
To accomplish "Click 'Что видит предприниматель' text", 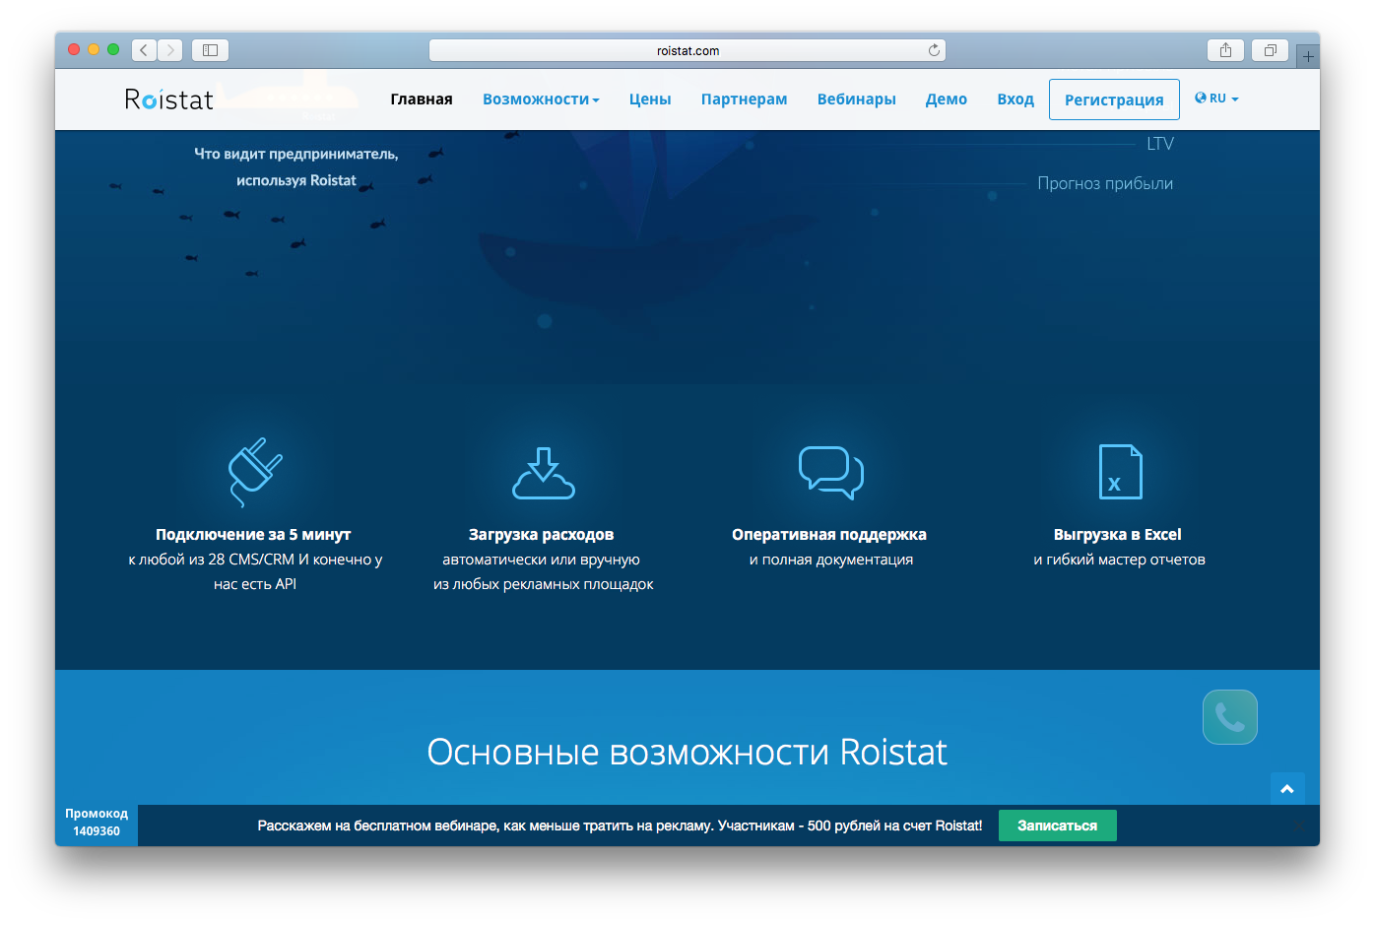I will coord(295,155).
